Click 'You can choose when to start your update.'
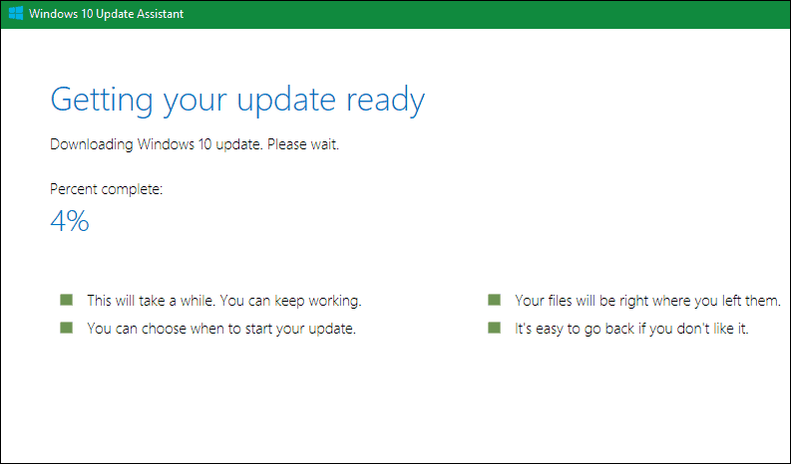Viewport: 791px width, 464px height. tap(221, 329)
